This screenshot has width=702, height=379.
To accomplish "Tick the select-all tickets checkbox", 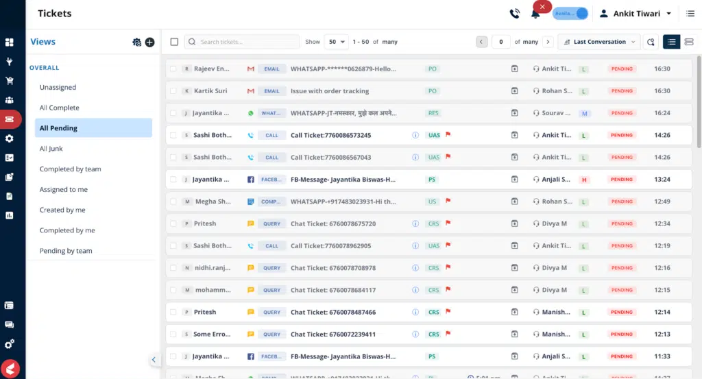I will 174,42.
